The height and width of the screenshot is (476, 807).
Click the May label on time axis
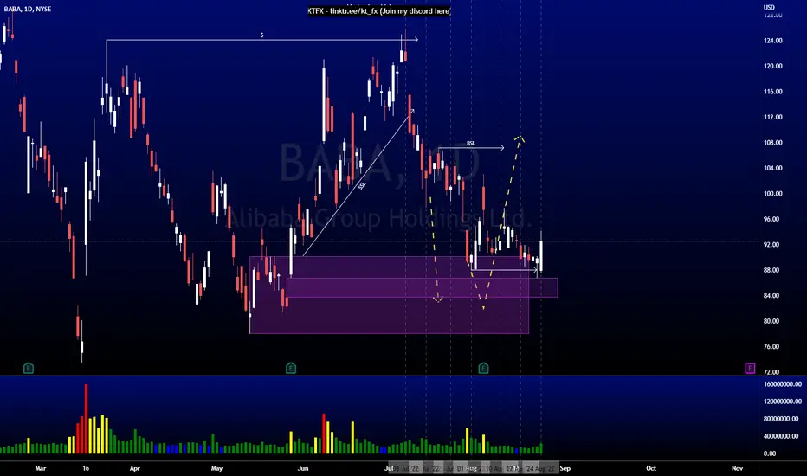[216, 468]
